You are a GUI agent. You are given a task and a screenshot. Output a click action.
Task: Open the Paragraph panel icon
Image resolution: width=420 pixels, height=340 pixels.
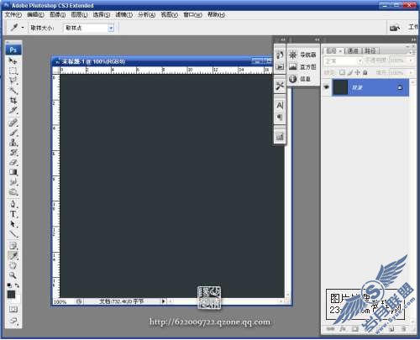[280, 118]
